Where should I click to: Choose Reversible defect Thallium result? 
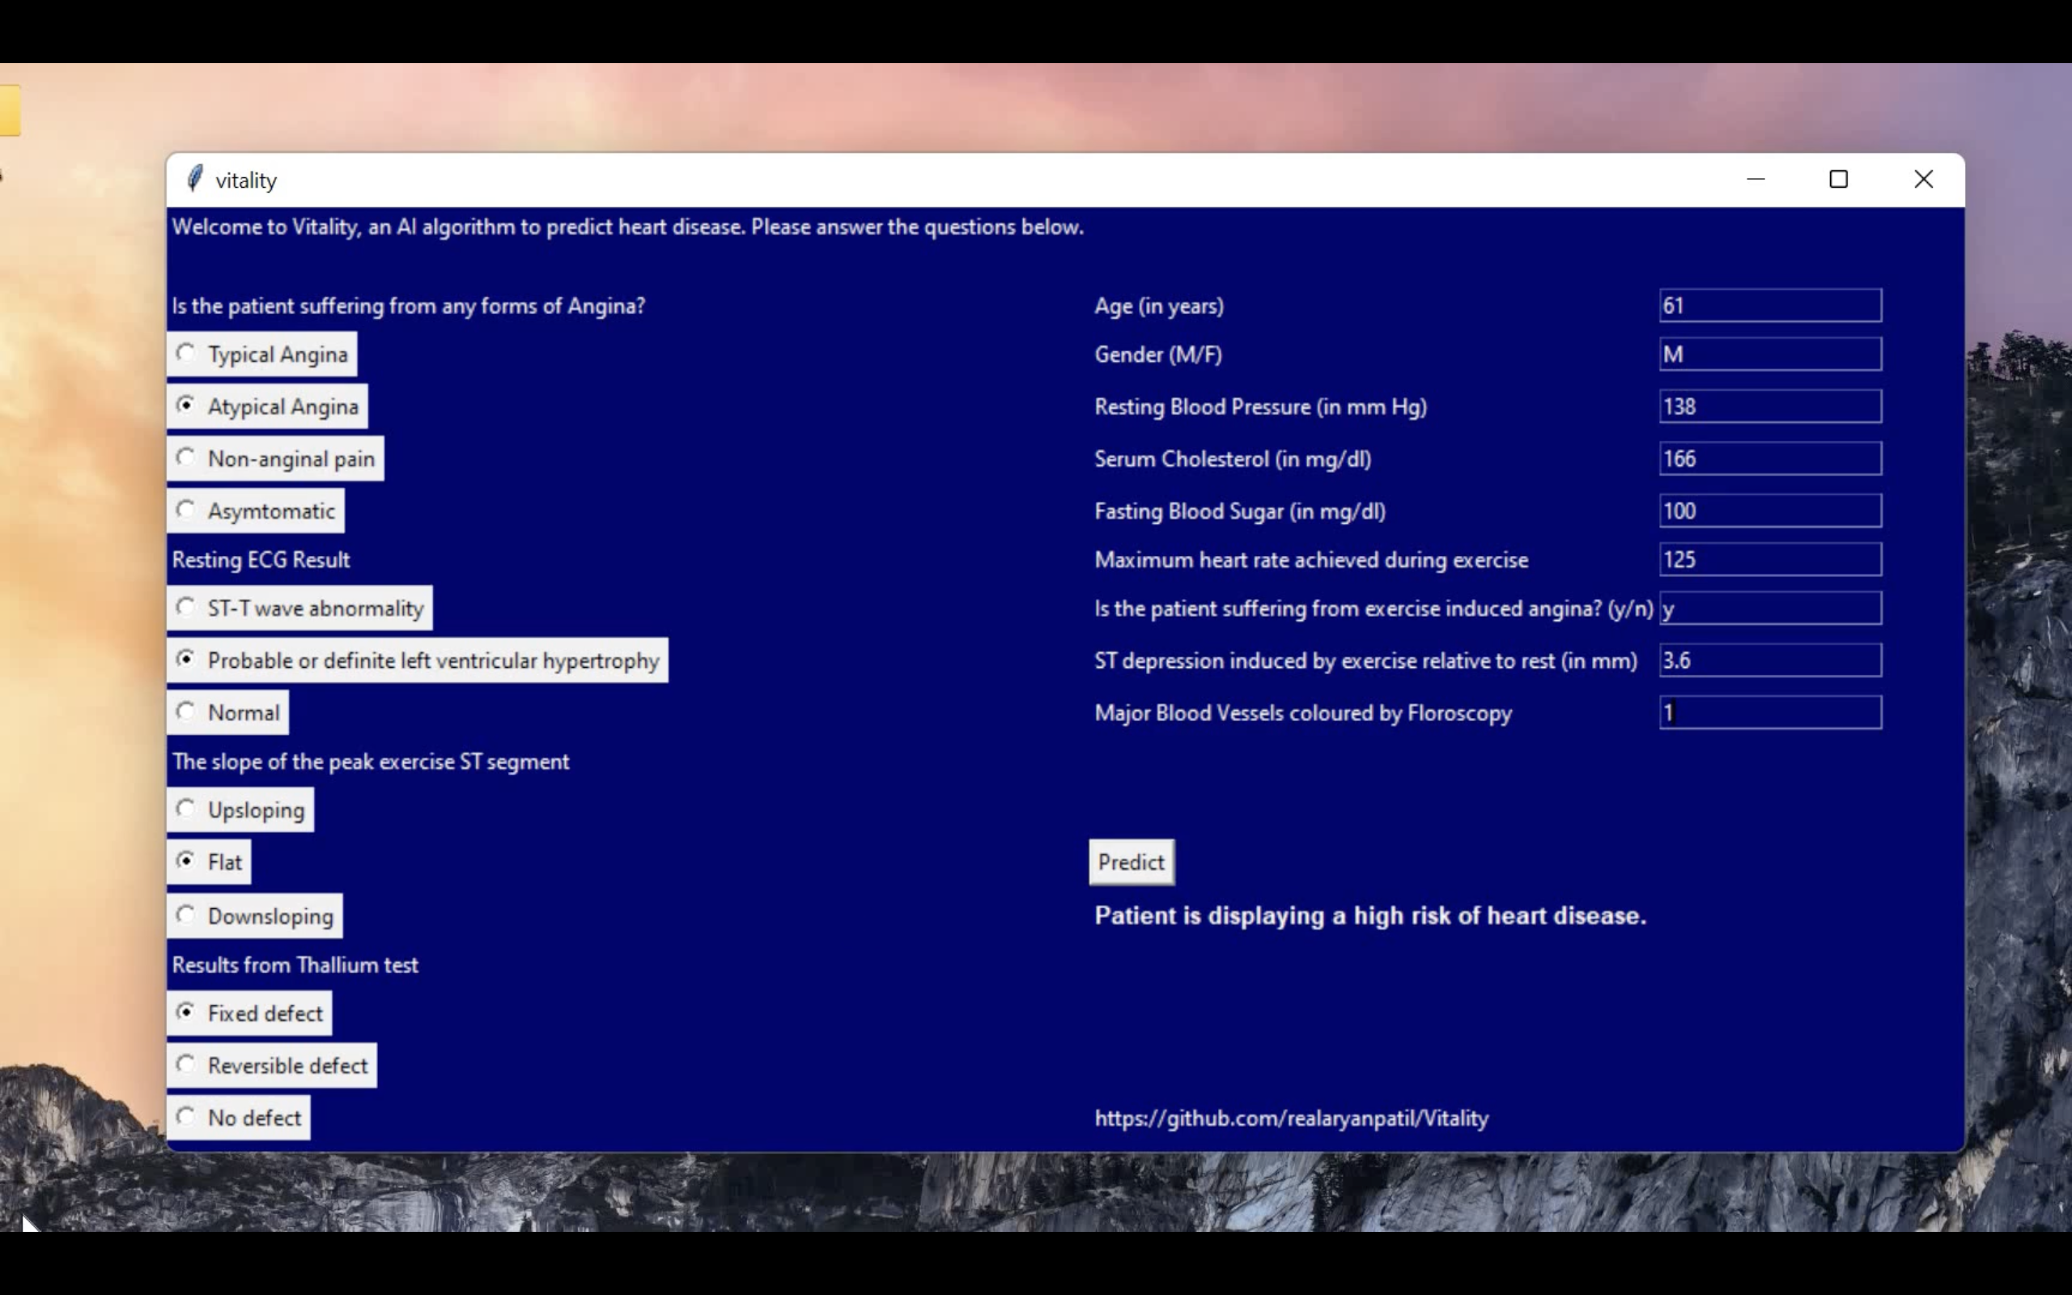(x=186, y=1064)
